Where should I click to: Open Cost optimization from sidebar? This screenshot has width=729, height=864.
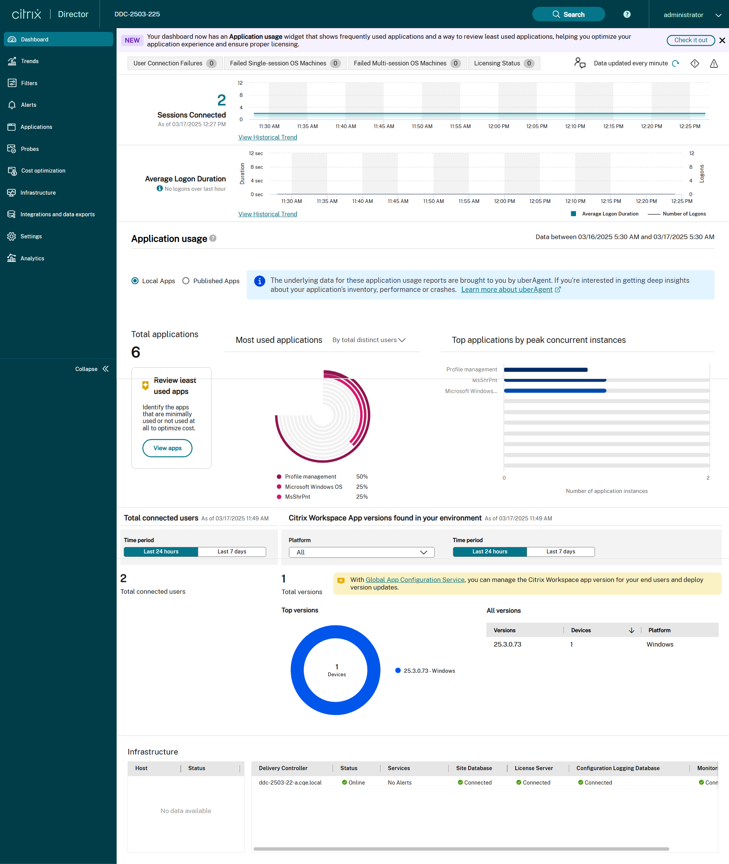tap(43, 171)
